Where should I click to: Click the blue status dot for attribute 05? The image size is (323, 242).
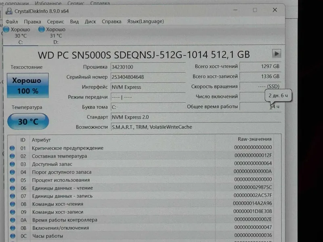point(13,180)
